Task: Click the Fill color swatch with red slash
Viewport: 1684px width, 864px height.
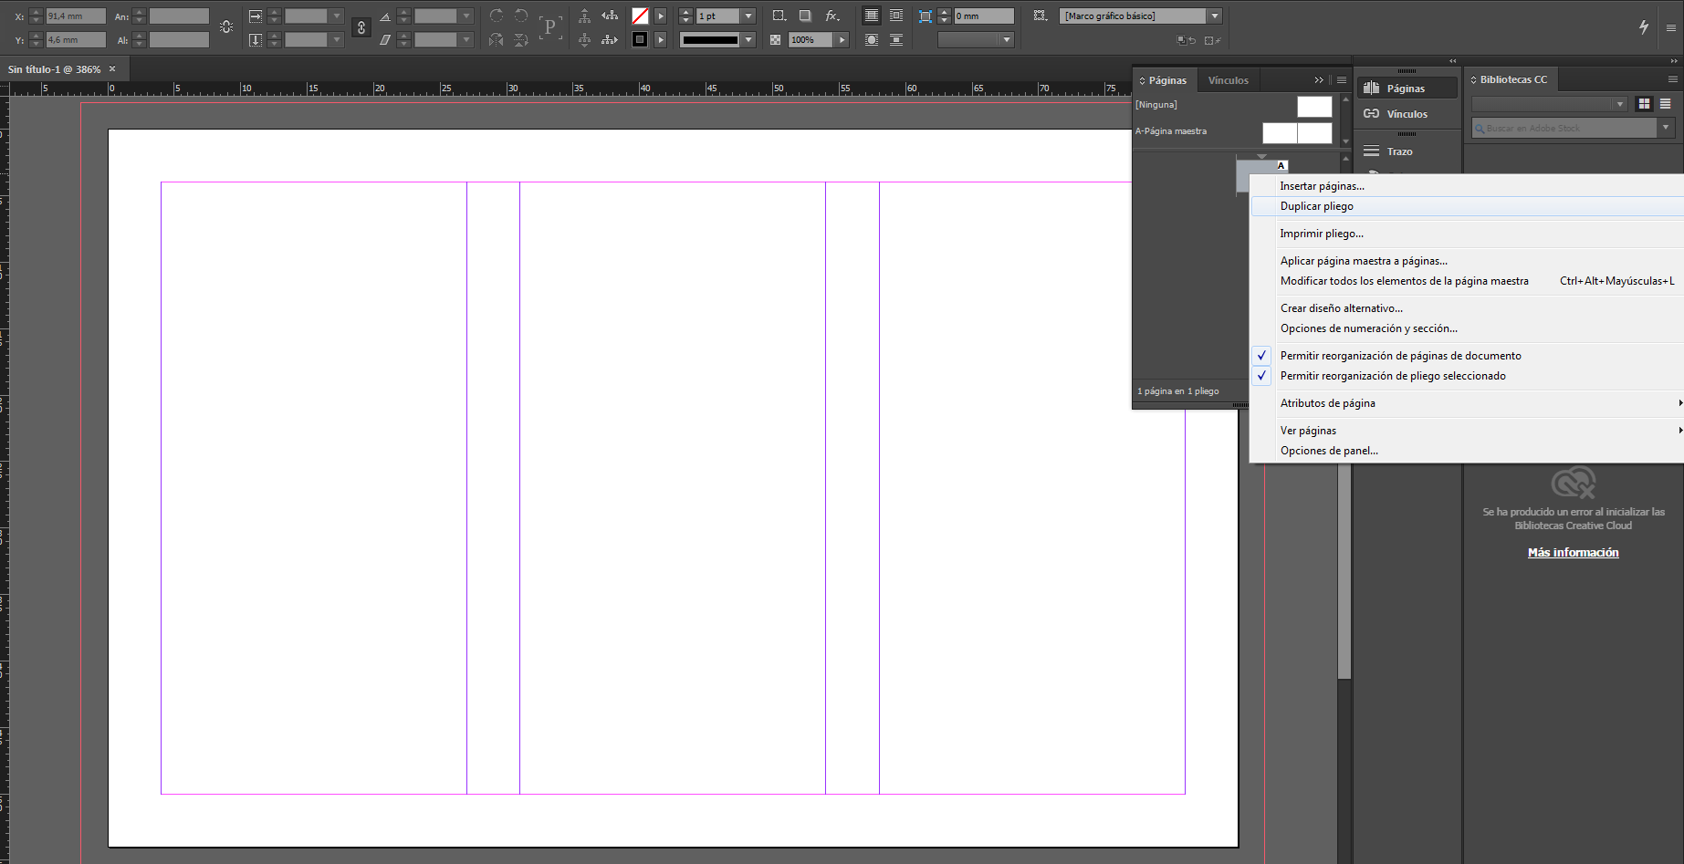Action: (641, 16)
